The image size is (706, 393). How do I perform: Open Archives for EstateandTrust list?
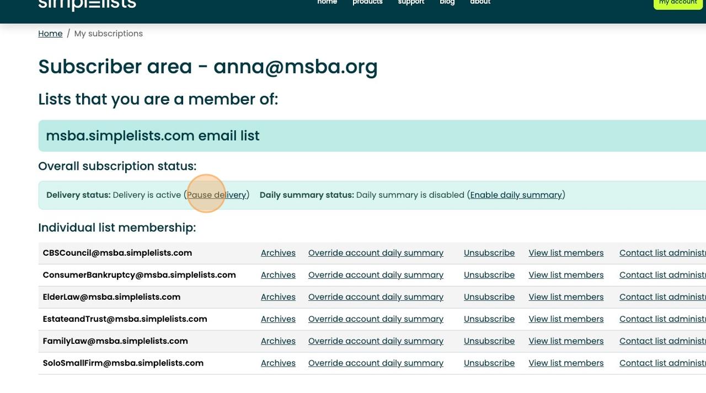click(278, 319)
